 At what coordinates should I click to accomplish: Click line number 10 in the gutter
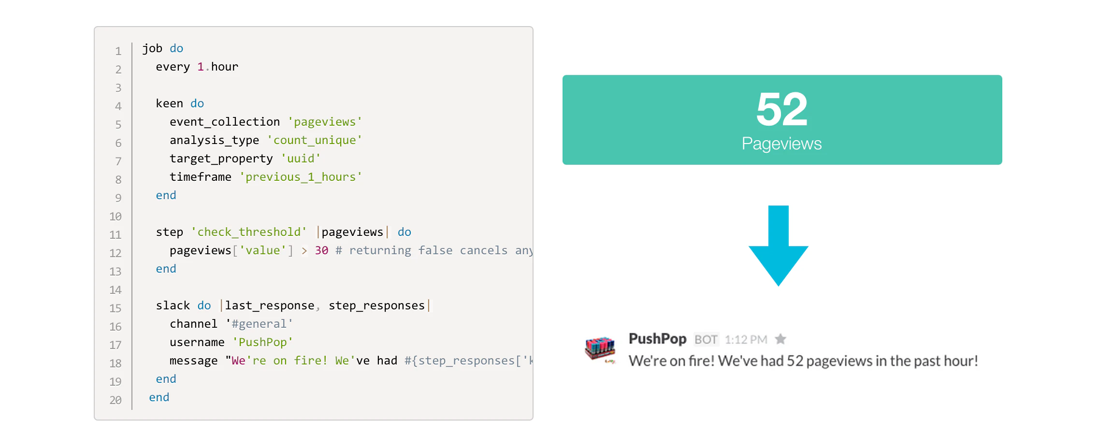pyautogui.click(x=115, y=217)
